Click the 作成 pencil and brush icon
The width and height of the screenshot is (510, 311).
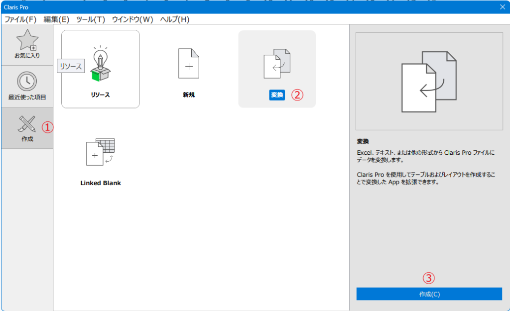(27, 123)
